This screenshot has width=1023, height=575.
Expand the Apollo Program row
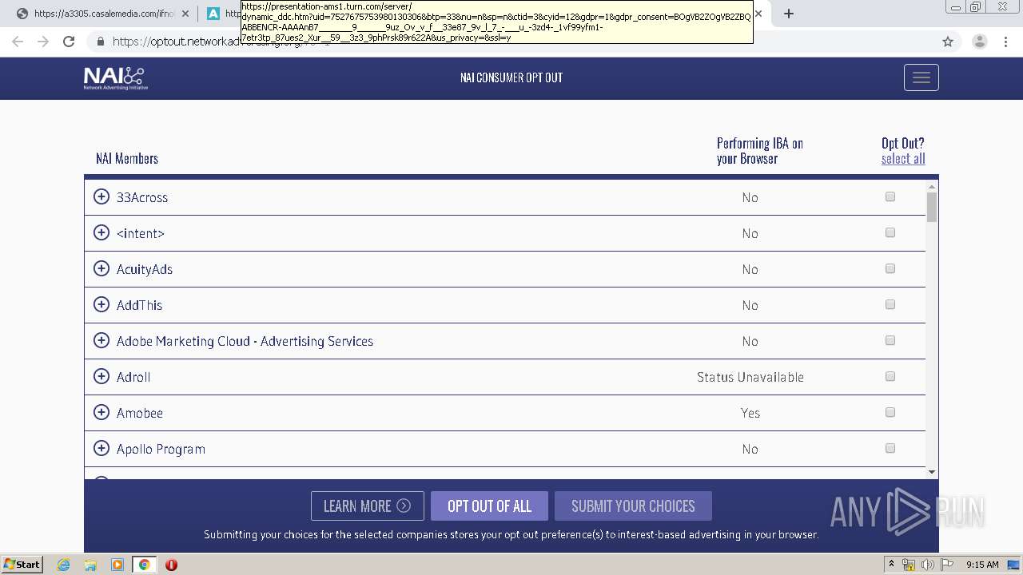102,448
